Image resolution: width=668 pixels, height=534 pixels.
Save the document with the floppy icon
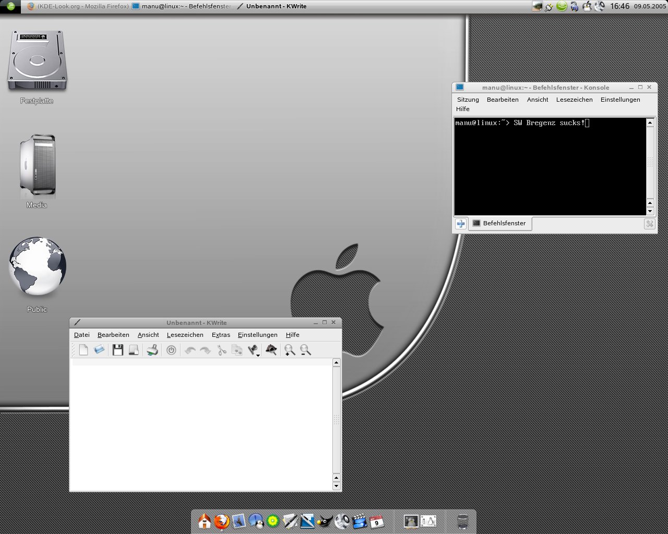pos(118,350)
